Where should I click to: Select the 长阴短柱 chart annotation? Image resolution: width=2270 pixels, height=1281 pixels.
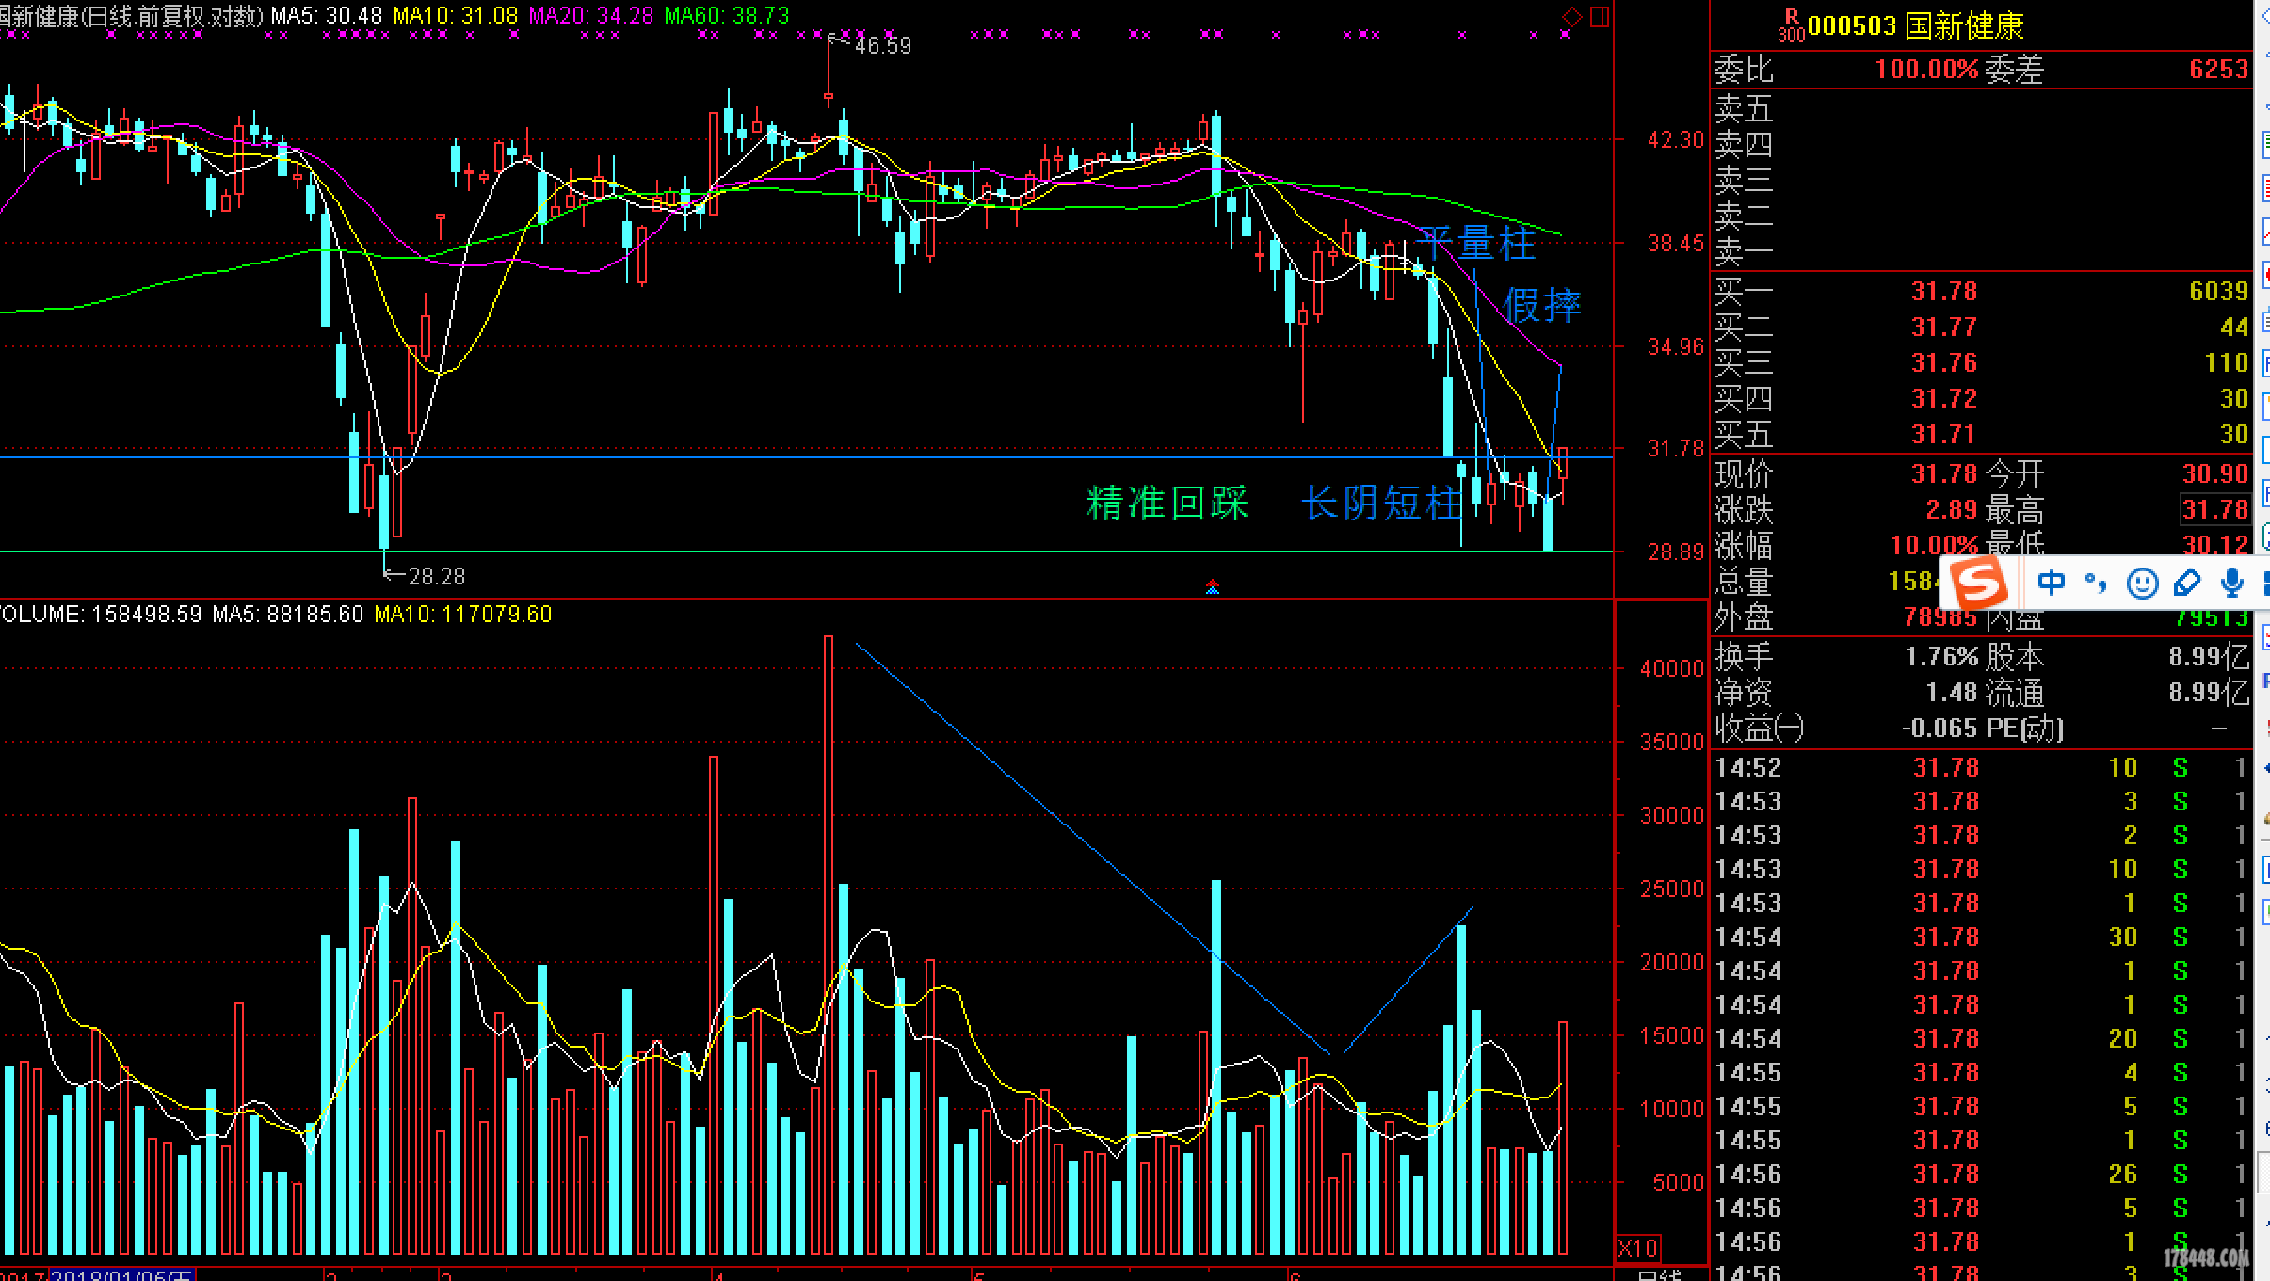(1382, 503)
